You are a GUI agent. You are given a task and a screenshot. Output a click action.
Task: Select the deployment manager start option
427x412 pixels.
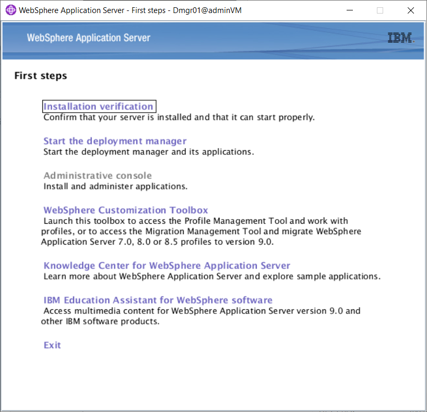point(114,141)
